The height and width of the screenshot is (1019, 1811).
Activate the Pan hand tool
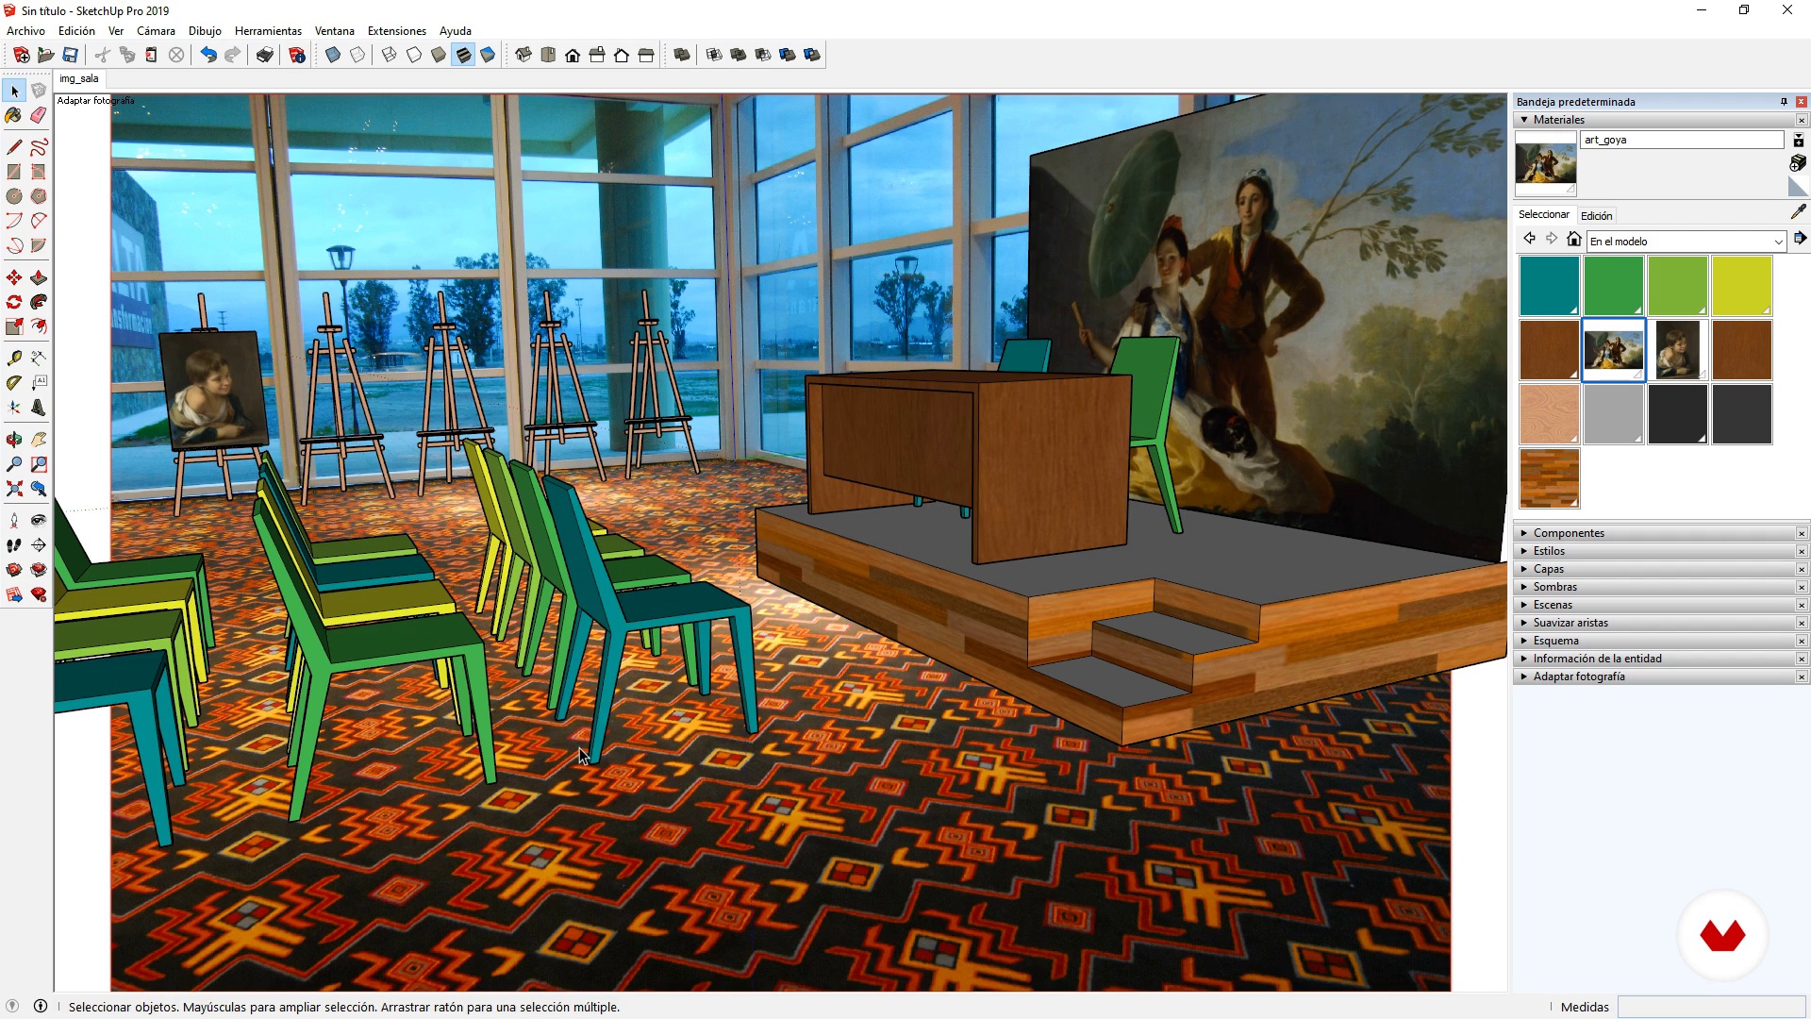click(x=39, y=440)
